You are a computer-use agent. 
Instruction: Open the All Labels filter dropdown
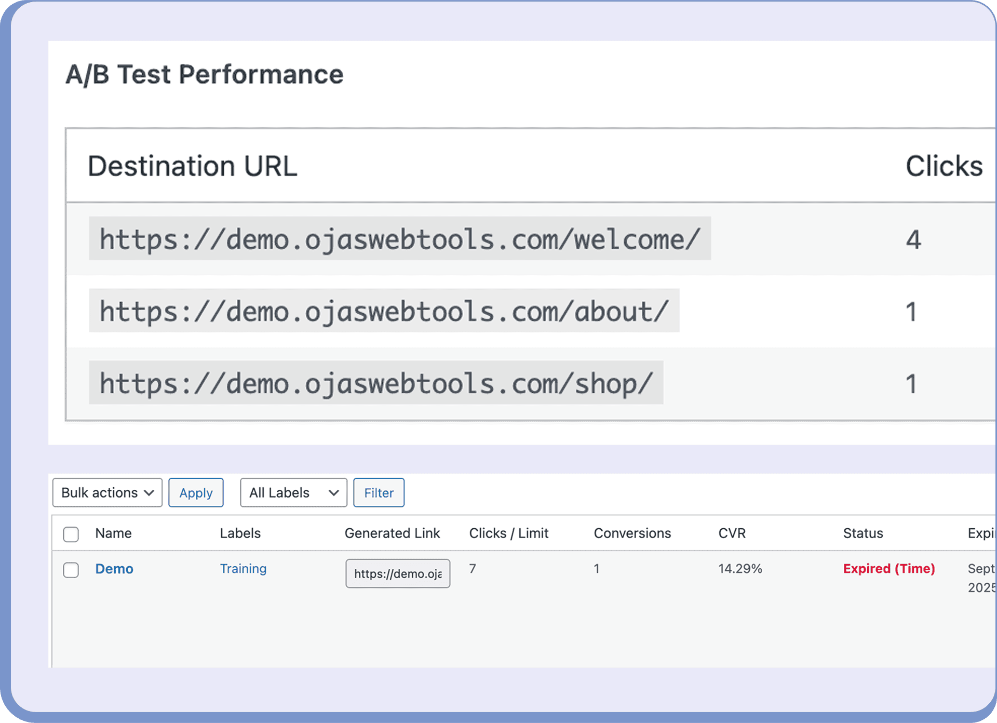(x=293, y=492)
